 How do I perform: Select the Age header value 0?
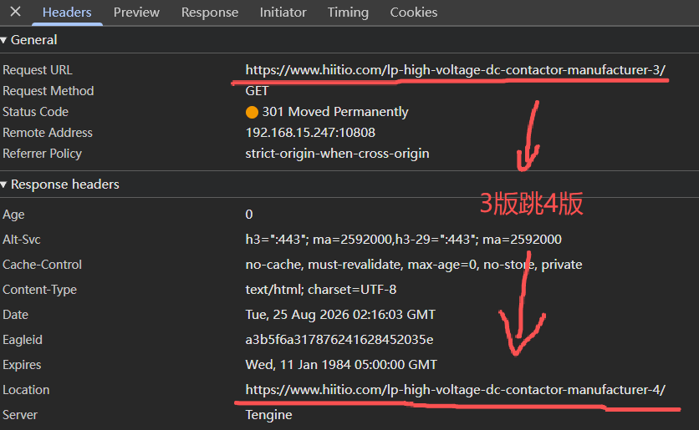coord(249,215)
